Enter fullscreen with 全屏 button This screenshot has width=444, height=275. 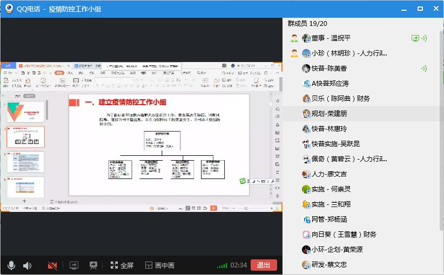click(122, 265)
